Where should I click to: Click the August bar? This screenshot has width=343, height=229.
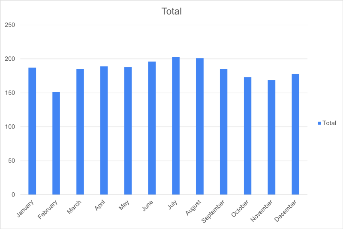(200, 126)
